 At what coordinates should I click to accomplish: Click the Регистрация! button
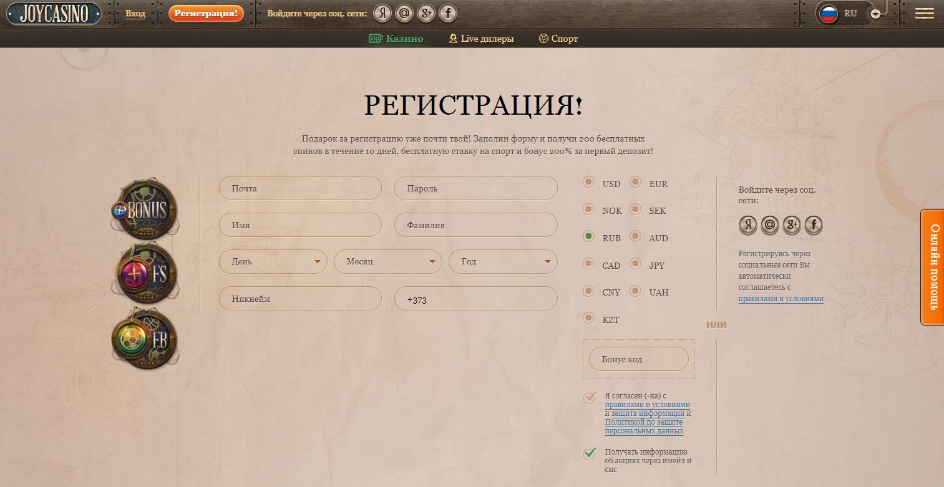pyautogui.click(x=206, y=13)
